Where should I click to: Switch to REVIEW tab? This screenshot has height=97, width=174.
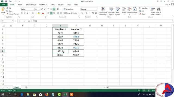coord(61,5)
